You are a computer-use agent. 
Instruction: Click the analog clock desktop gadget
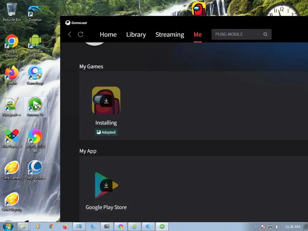tap(282, 10)
